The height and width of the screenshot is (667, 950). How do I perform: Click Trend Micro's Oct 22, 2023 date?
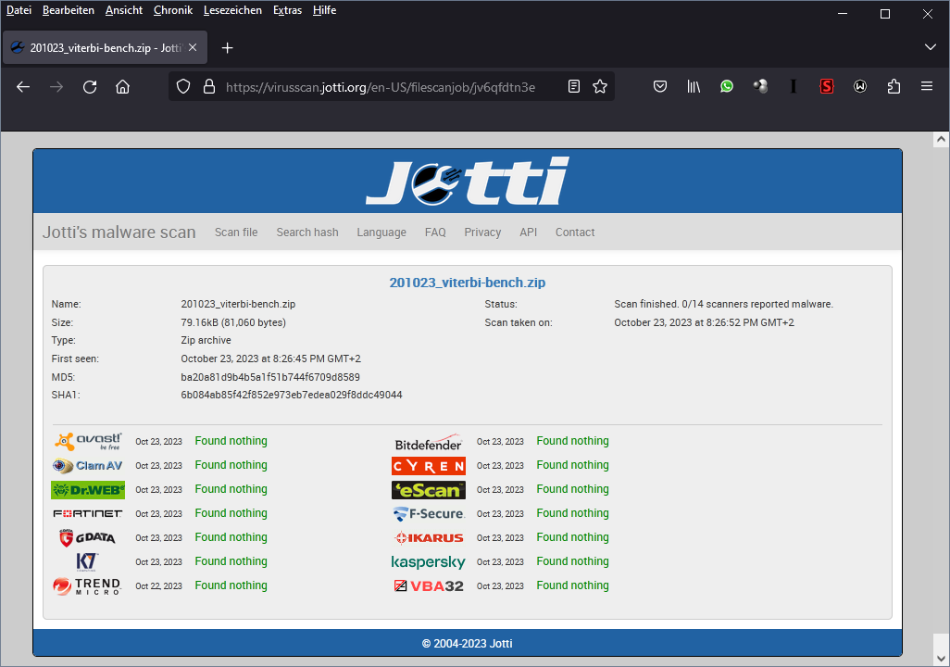click(x=158, y=585)
